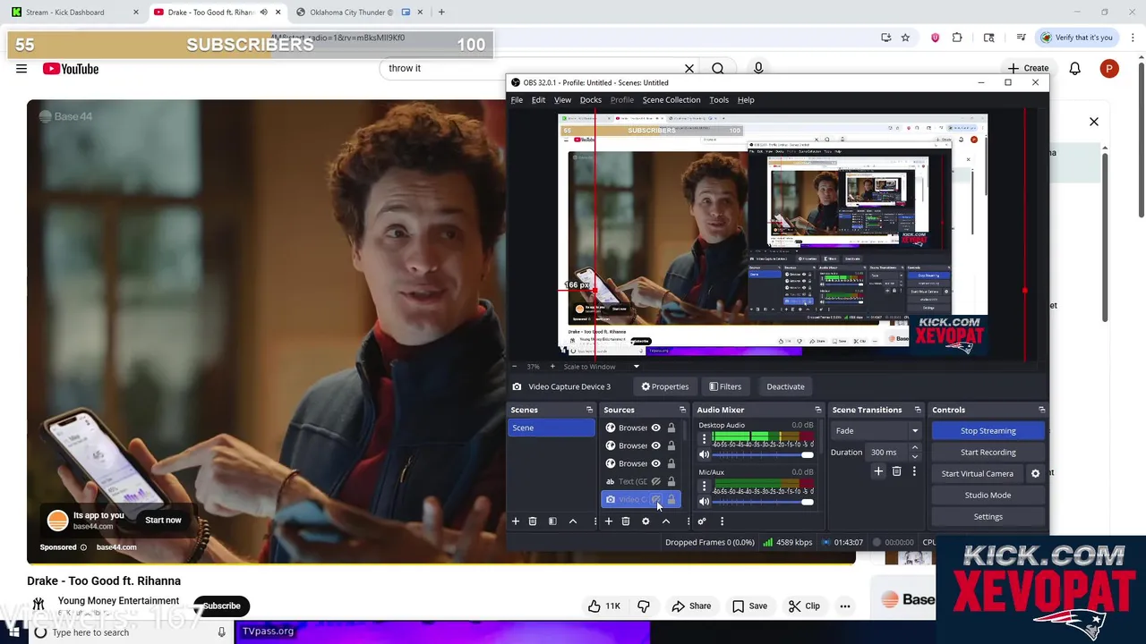Click Start Recording button
The width and height of the screenshot is (1146, 644).
point(988,452)
